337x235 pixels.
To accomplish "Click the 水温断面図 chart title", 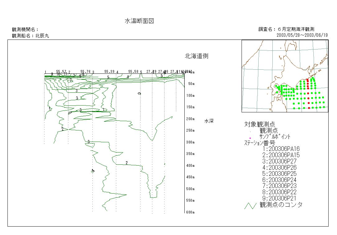I will tap(139, 21).
